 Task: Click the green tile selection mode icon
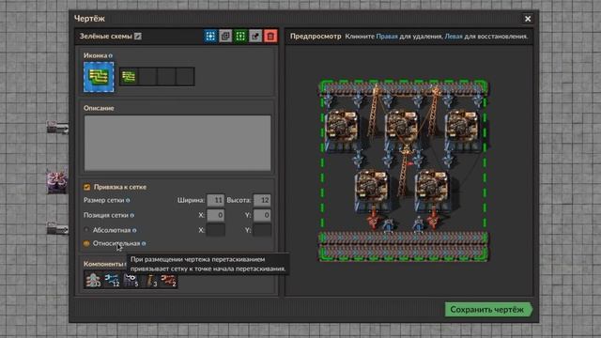240,36
